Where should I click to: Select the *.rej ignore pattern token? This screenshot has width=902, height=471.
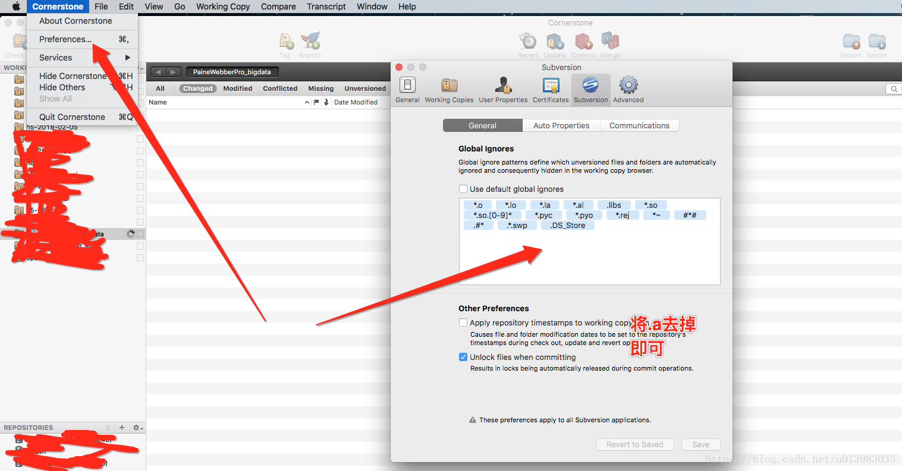[623, 216]
